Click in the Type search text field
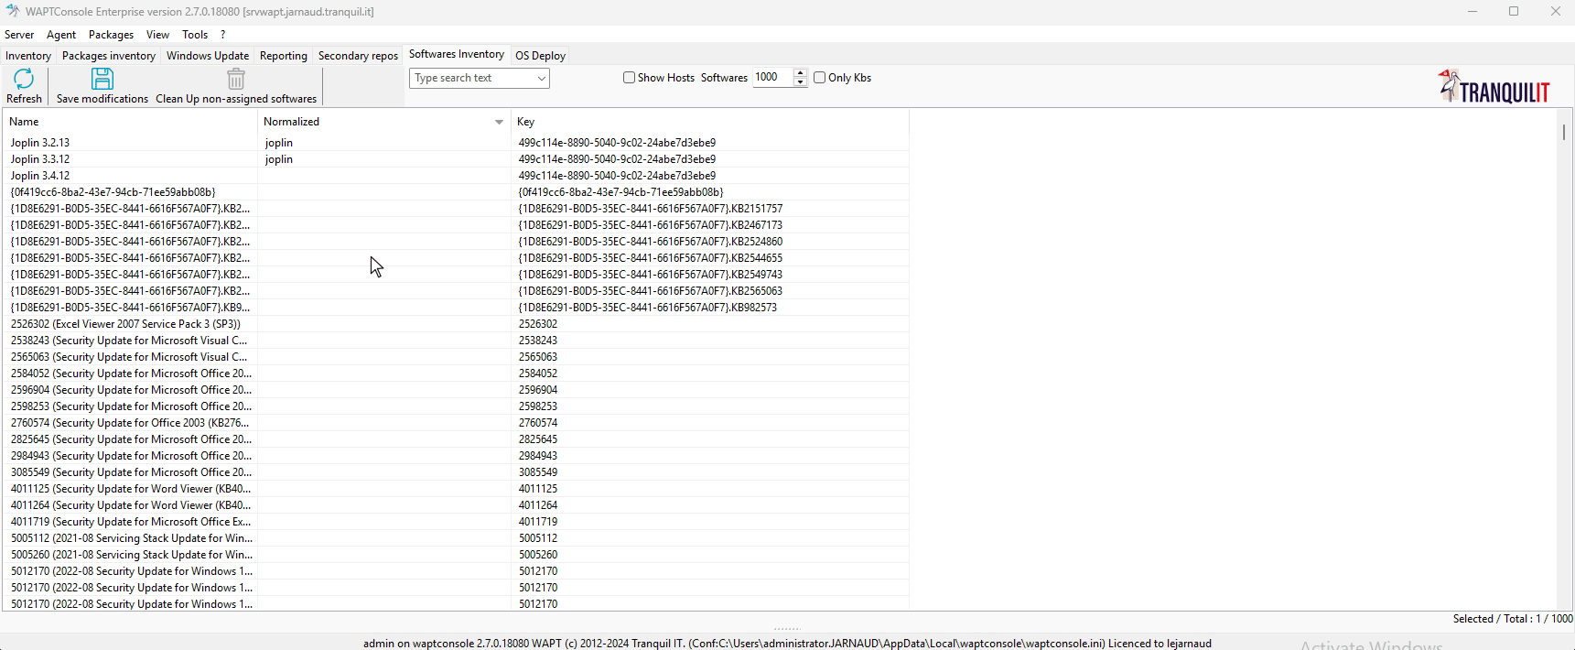The image size is (1575, 650). pyautogui.click(x=472, y=79)
